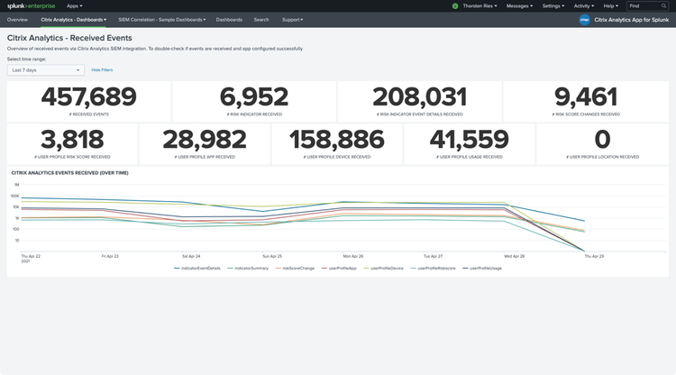Click the Citrix Analytics App for Splunk title
Screen dimensions: 676x375
click(632, 20)
